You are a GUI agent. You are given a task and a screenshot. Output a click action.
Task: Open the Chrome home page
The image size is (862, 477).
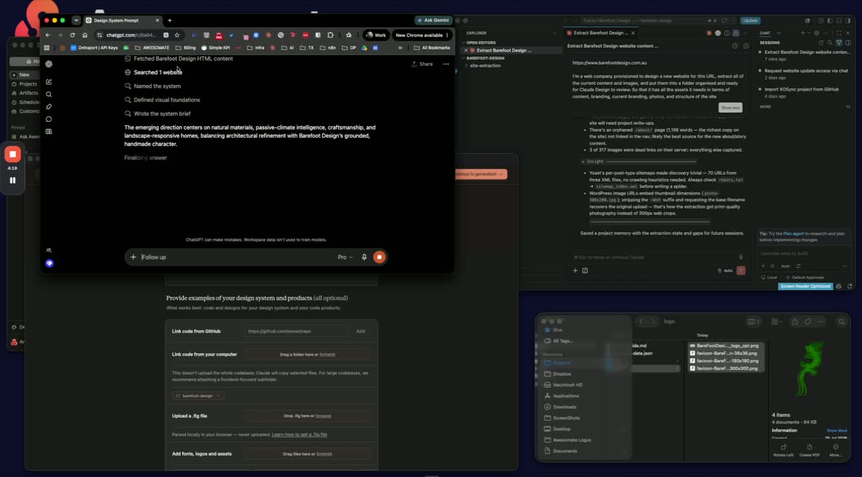coord(85,35)
